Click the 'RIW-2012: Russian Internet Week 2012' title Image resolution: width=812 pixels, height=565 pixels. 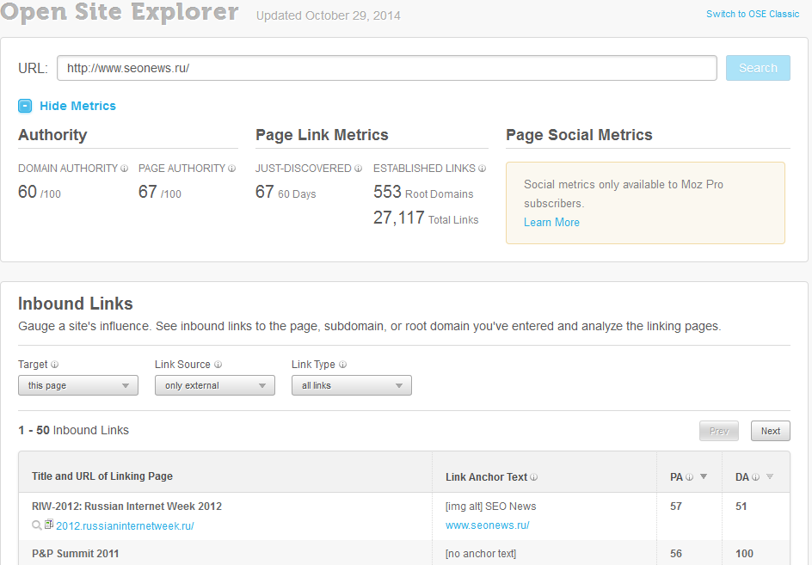(127, 506)
